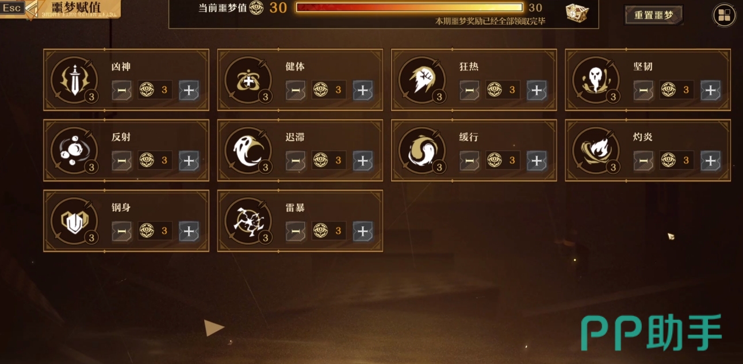
Task: Select the 灼炎 flame icon
Action: (x=596, y=150)
